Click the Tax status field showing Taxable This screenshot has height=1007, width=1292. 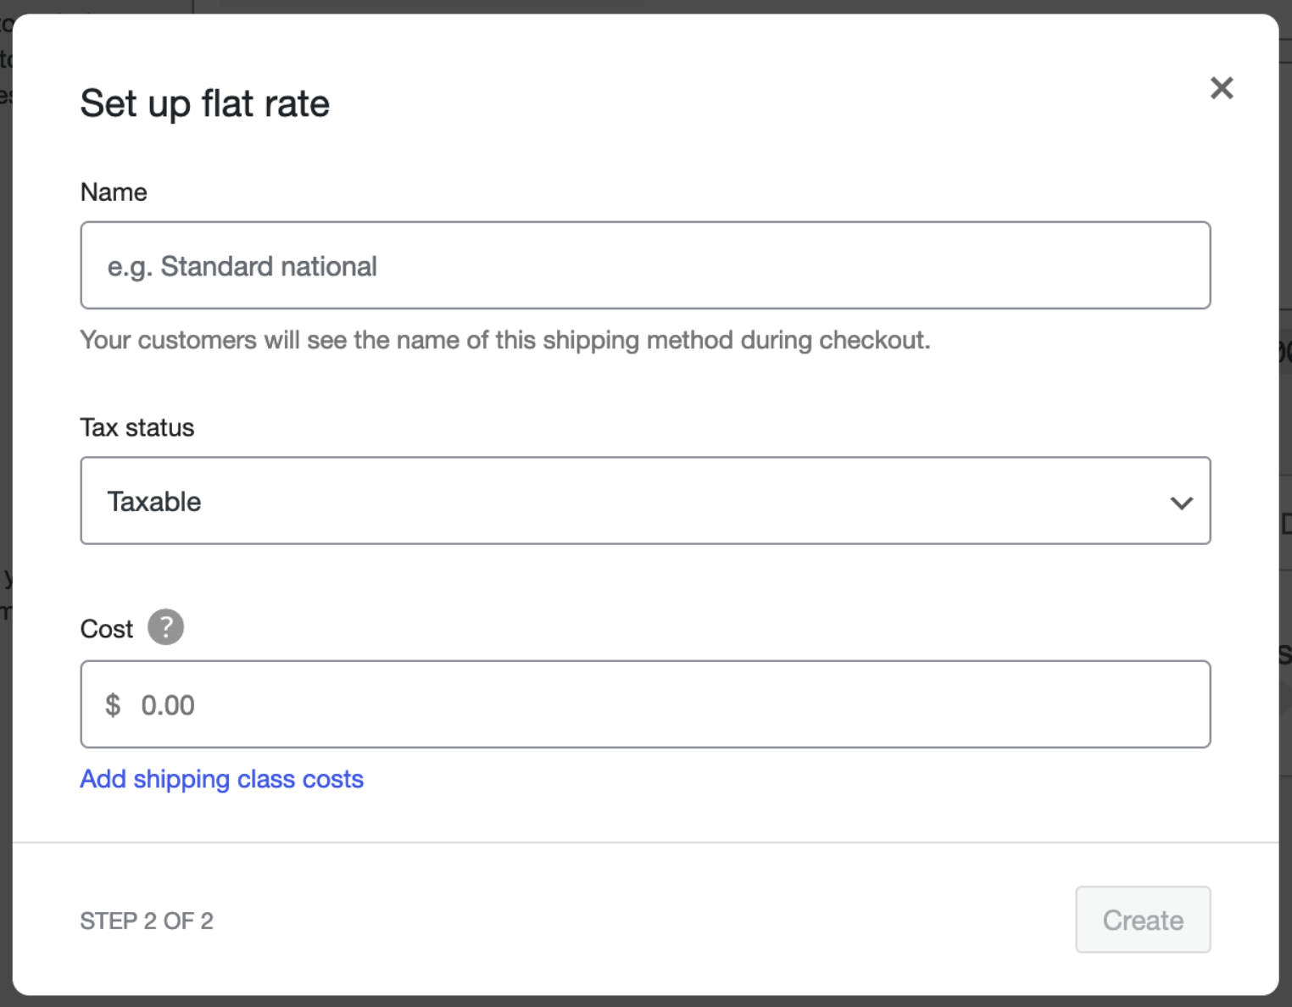tap(644, 501)
